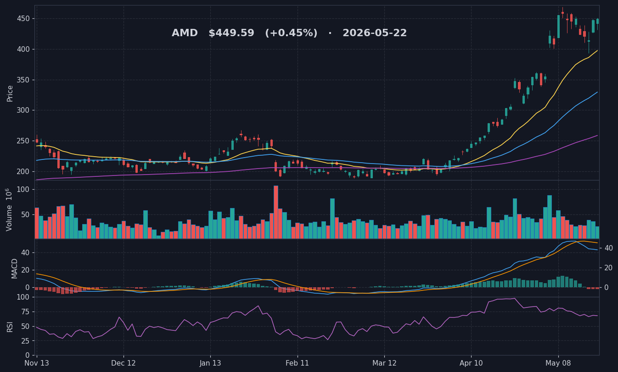Click the 350 price tick label
The image size is (618, 372).
[23, 80]
